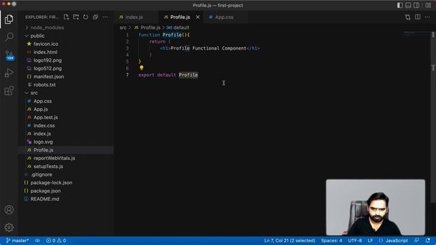Click the editor minimap preview

[416, 33]
